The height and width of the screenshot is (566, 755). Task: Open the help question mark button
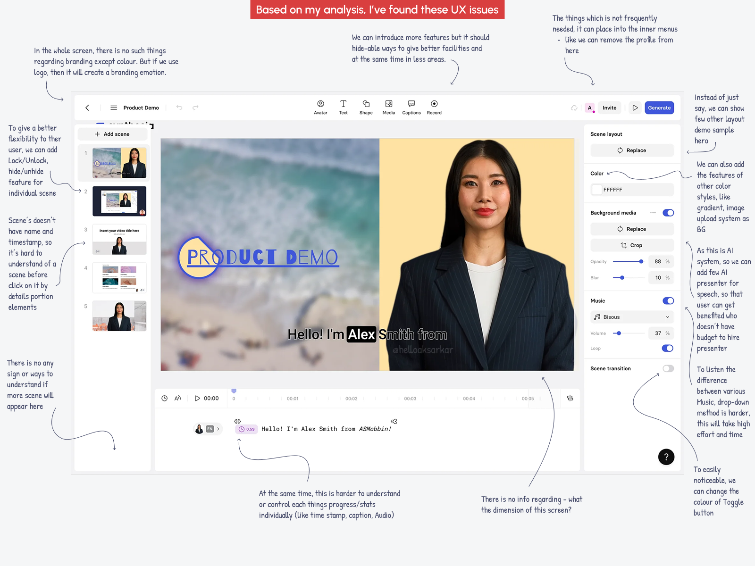666,457
